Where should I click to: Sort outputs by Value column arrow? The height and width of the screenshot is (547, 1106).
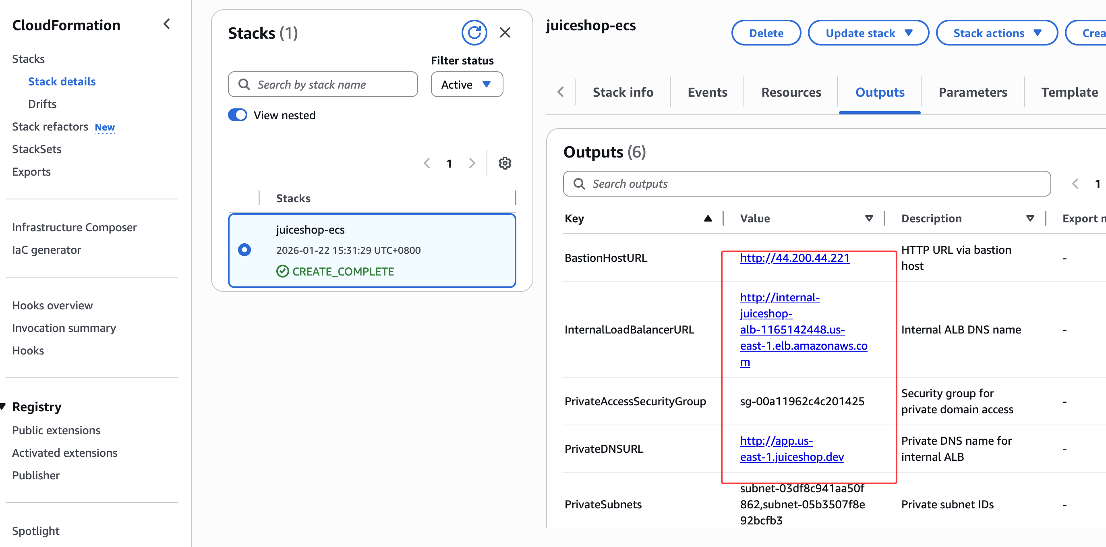[869, 219]
